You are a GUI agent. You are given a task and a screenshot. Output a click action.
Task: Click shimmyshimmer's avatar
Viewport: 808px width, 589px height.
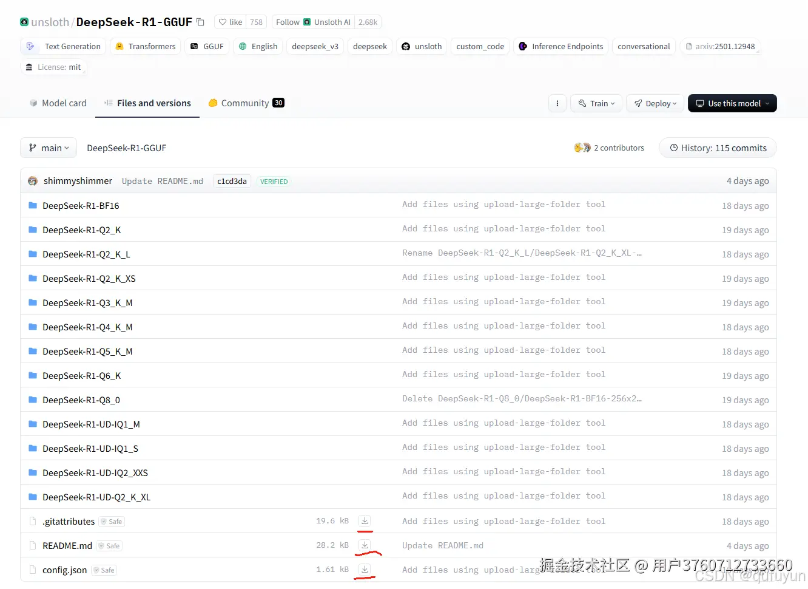(32, 180)
